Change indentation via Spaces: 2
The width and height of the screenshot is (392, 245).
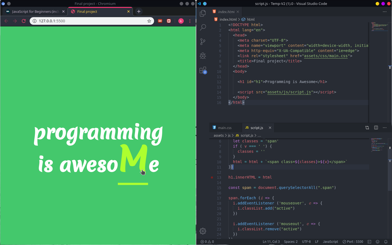point(291,242)
